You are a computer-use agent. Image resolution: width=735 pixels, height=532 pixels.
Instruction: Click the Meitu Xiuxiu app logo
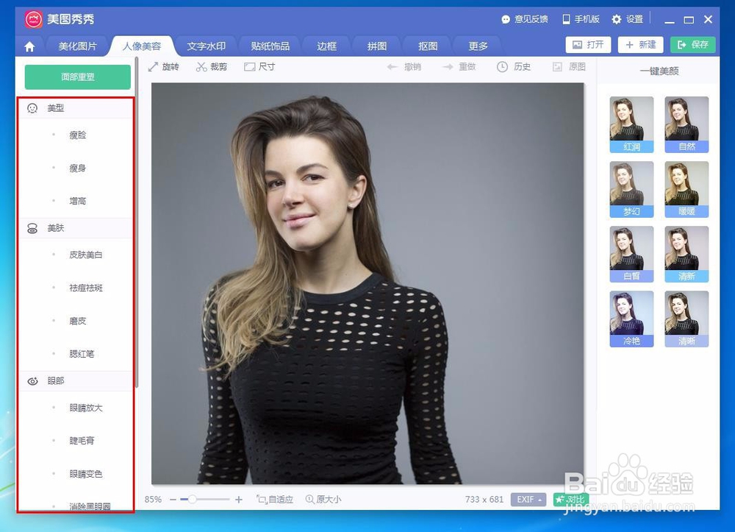tap(33, 19)
